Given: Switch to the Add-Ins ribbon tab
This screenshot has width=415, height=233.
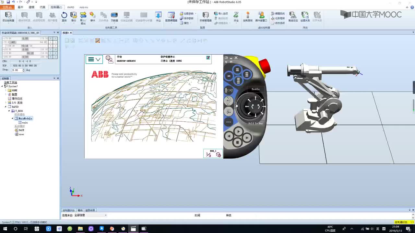Looking at the screenshot, I should point(84,7).
